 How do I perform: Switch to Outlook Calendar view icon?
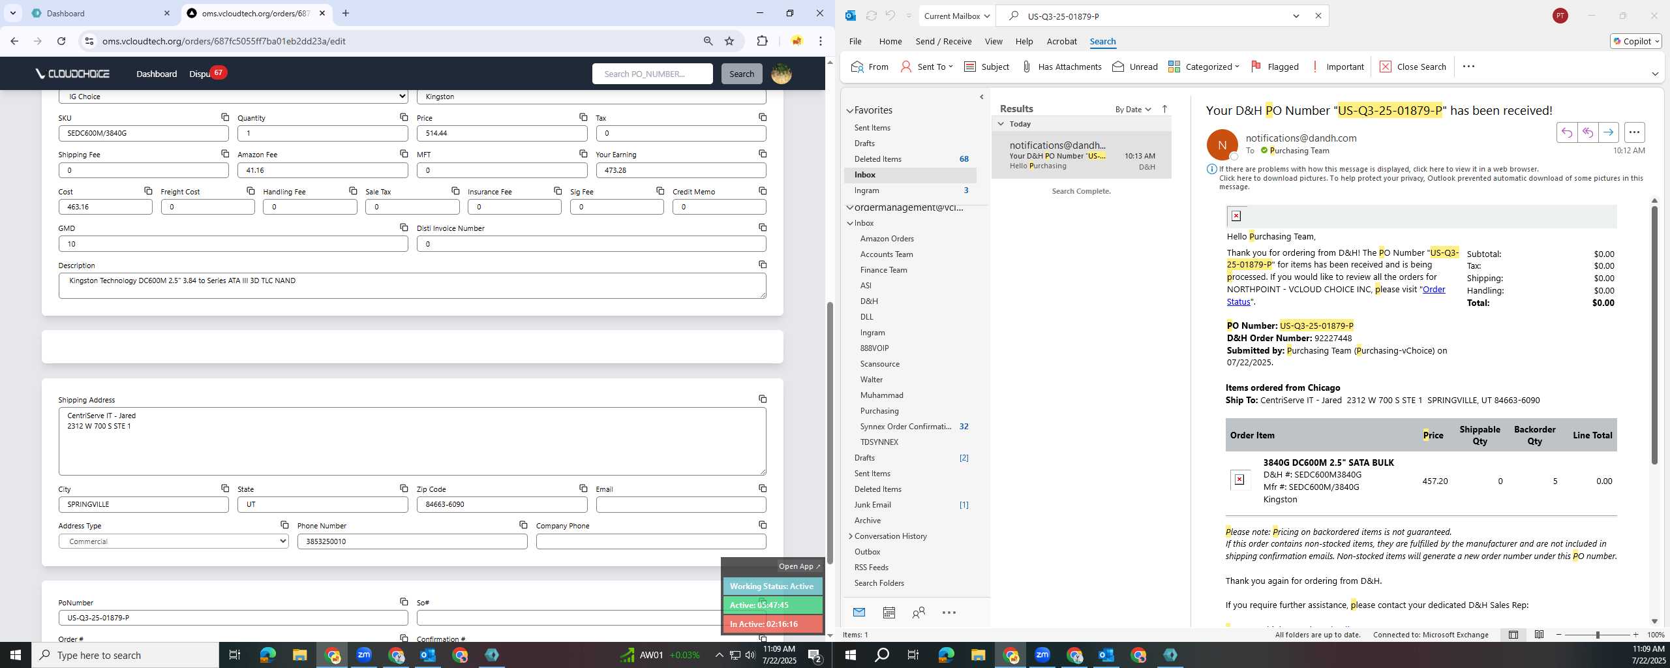(888, 613)
